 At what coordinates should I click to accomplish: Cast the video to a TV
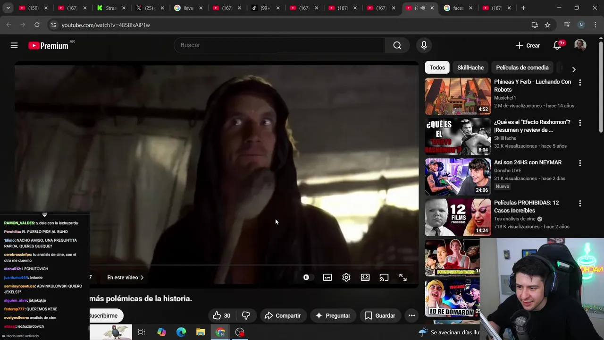(384, 278)
